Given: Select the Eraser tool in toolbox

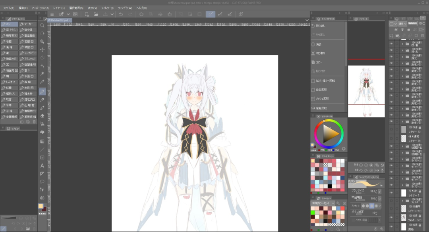Looking at the screenshot, I should tap(42, 116).
